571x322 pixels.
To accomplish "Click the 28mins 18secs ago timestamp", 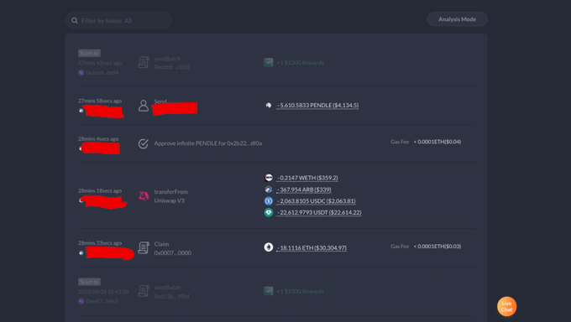I will [x=100, y=190].
